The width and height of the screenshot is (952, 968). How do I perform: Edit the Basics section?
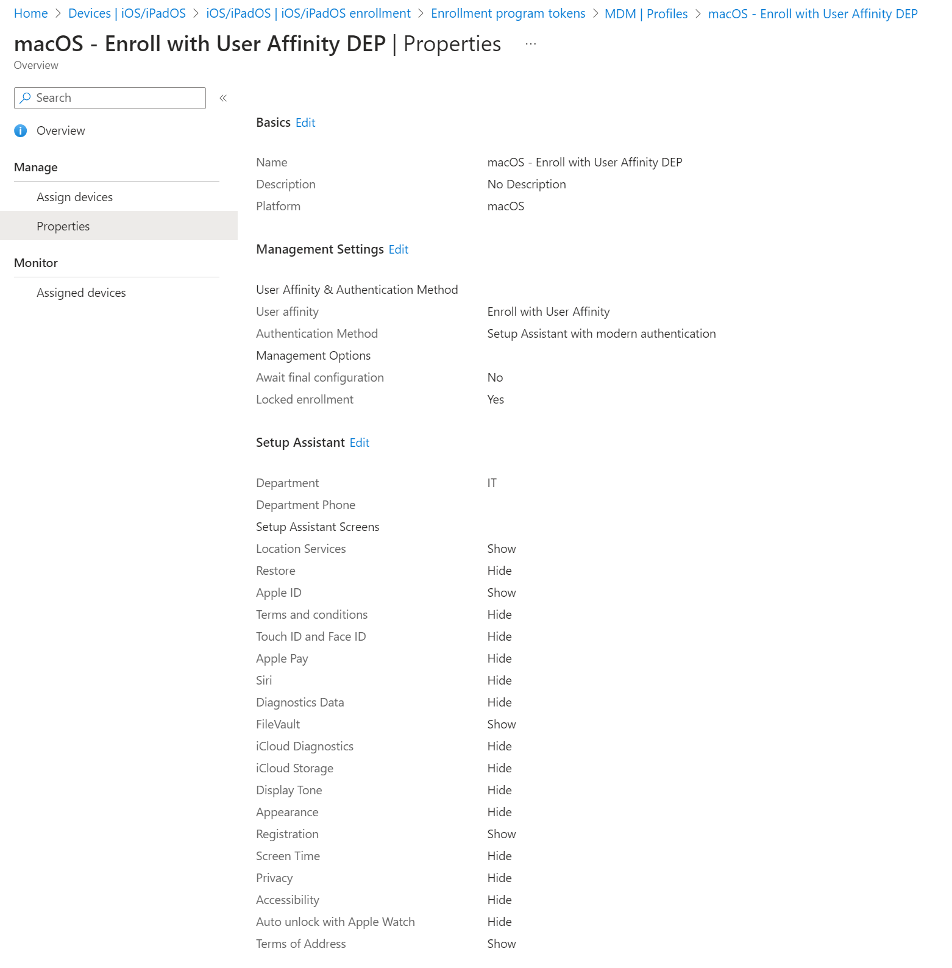point(305,123)
